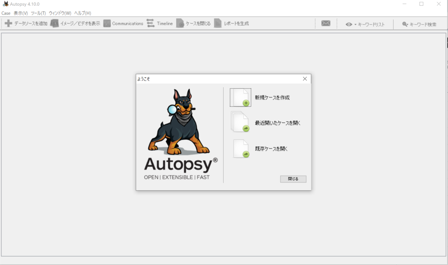
Task: Click the 新規ケースを作成 new case icon
Action: click(240, 97)
